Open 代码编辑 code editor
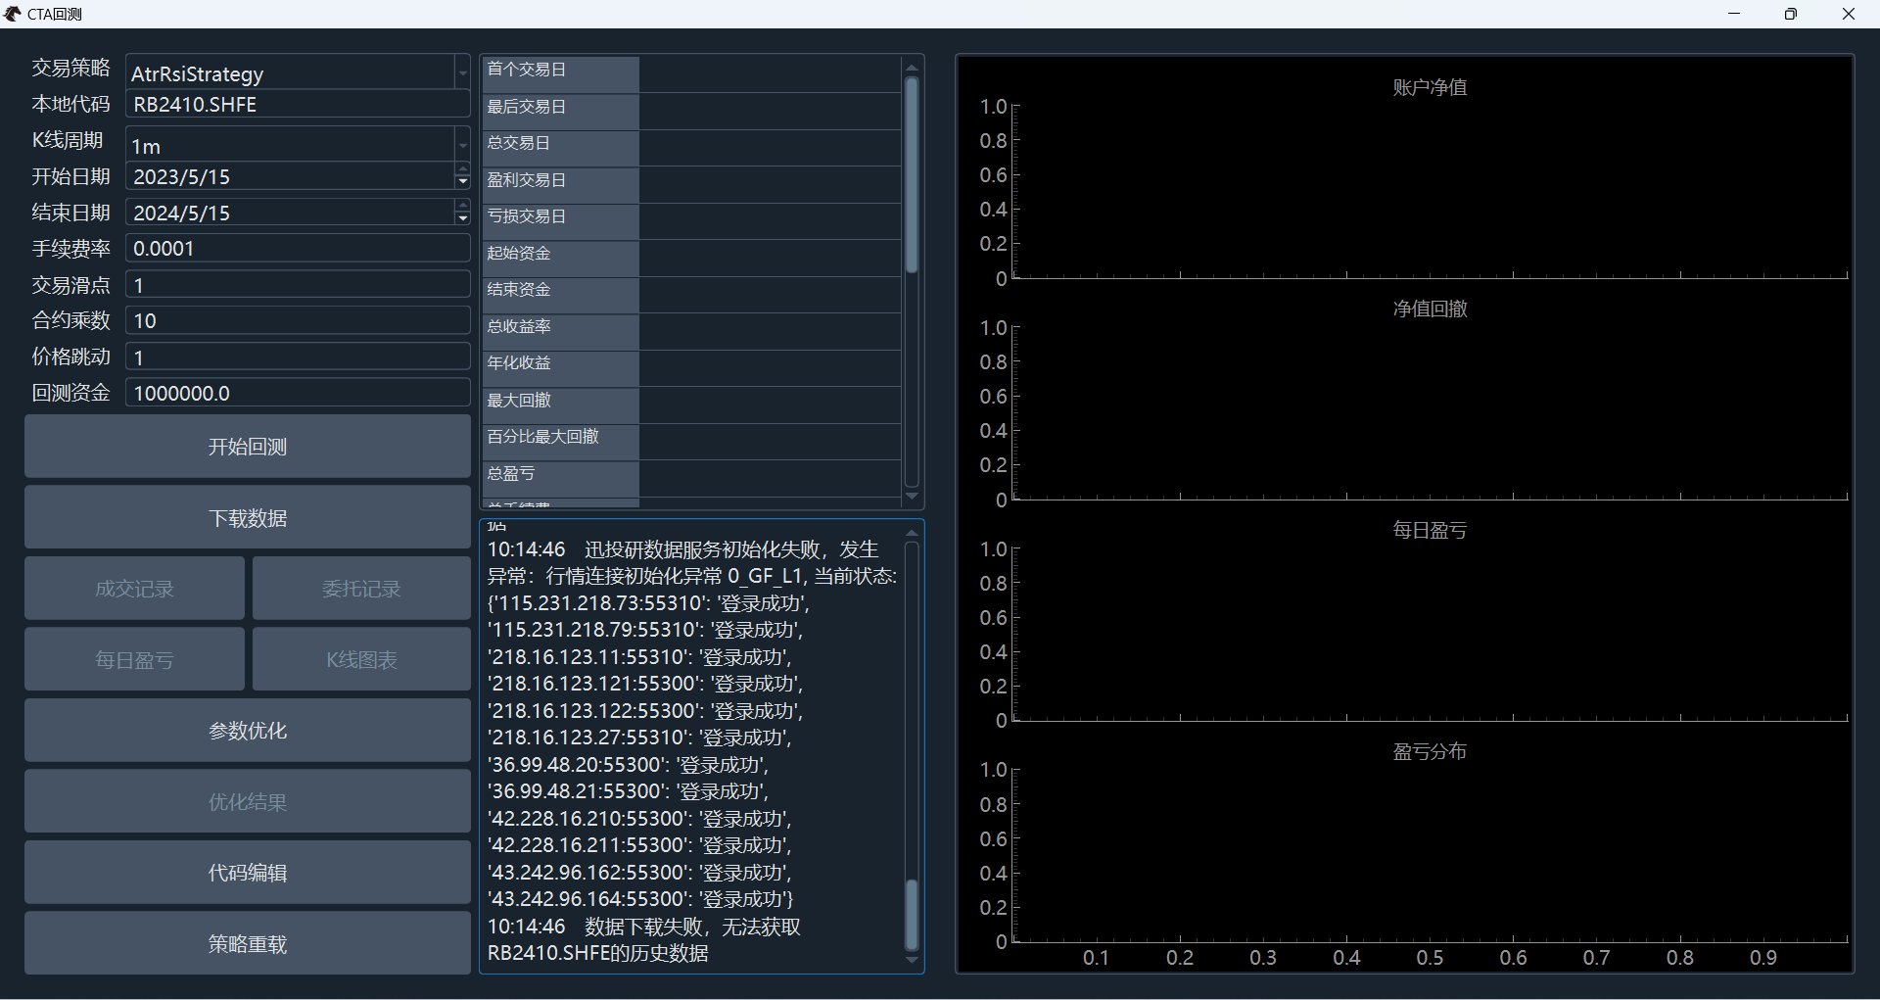The height and width of the screenshot is (1000, 1880). [248, 873]
